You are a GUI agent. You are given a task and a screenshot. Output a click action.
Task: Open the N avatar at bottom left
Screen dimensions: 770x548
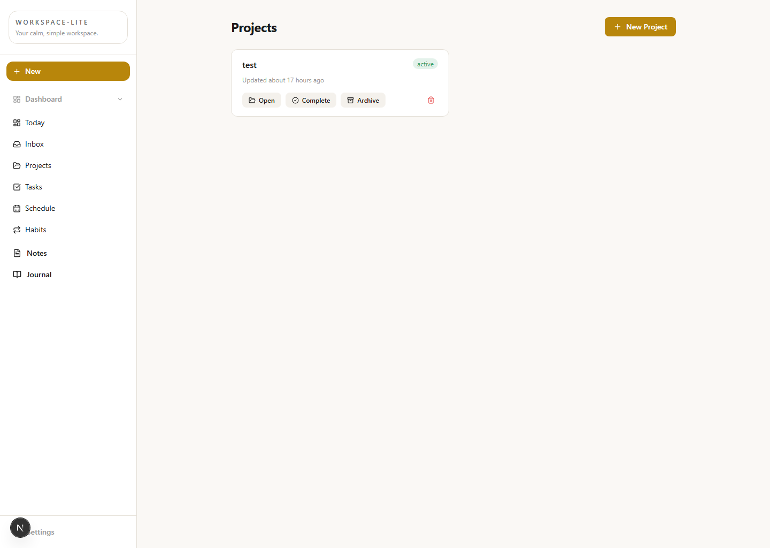click(20, 528)
